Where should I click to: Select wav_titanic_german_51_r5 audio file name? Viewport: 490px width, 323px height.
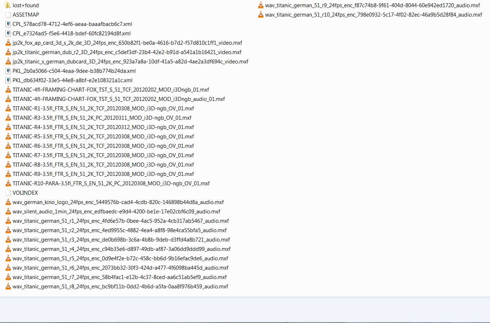point(120,258)
